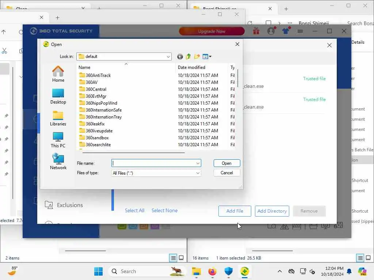Open notification bell in system tray

349,271
